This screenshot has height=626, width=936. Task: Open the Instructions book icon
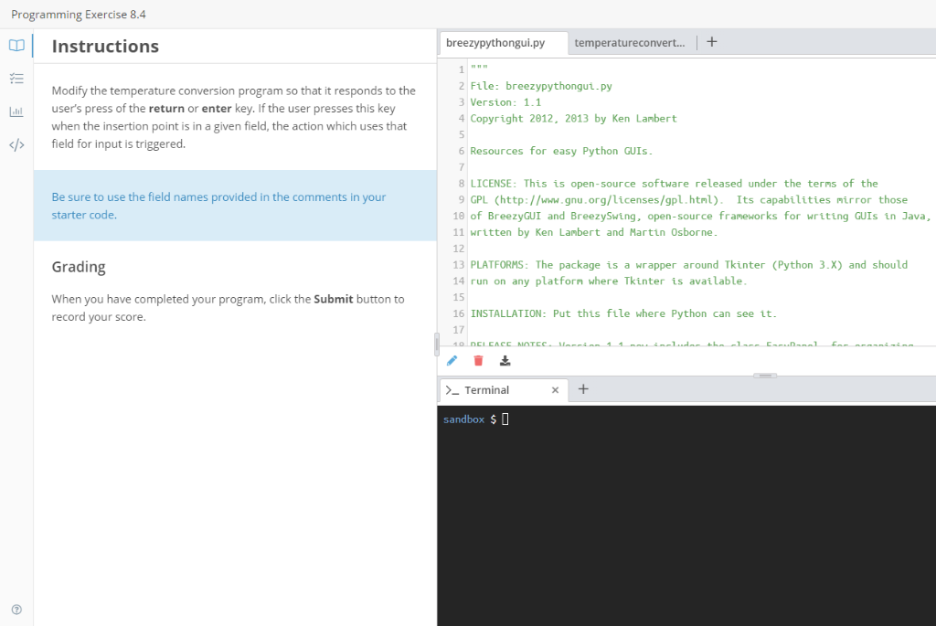pos(16,45)
